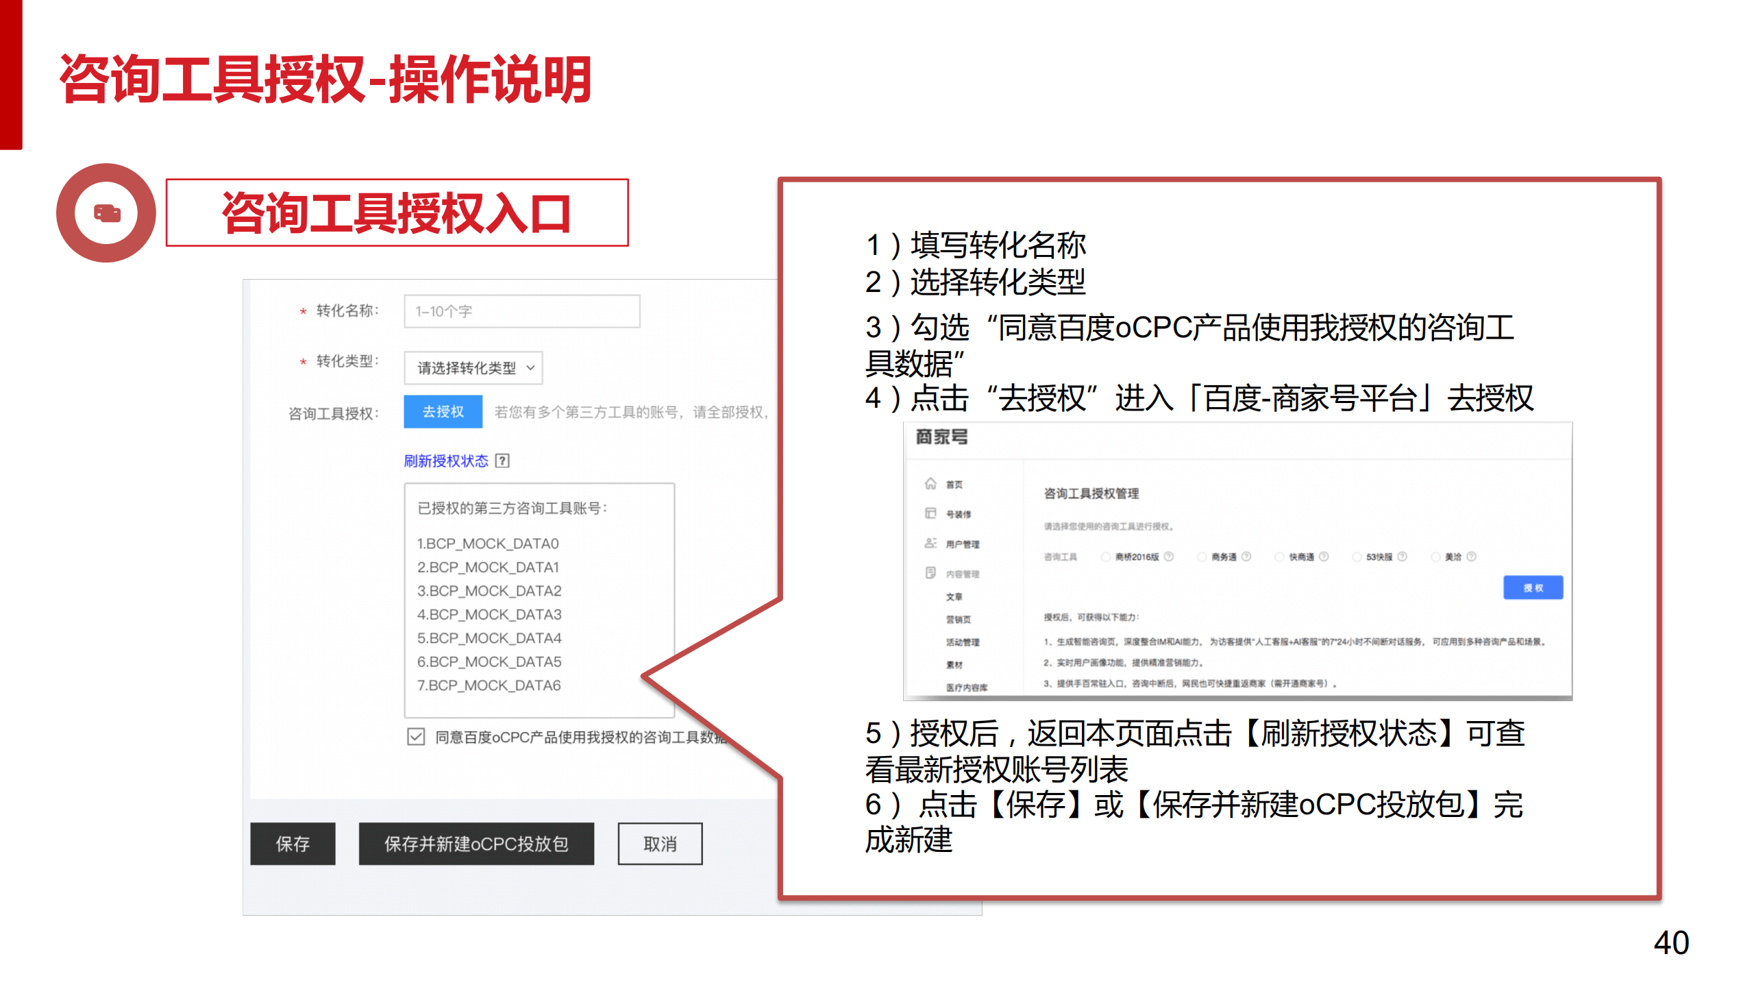Viewport: 1754px width, 987px height.
Task: Select the 商务通 radio button
Action: click(1201, 557)
